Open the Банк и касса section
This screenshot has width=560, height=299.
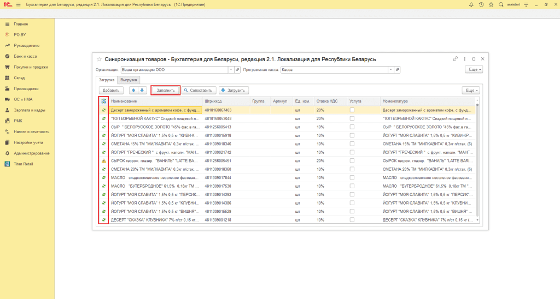(25, 56)
